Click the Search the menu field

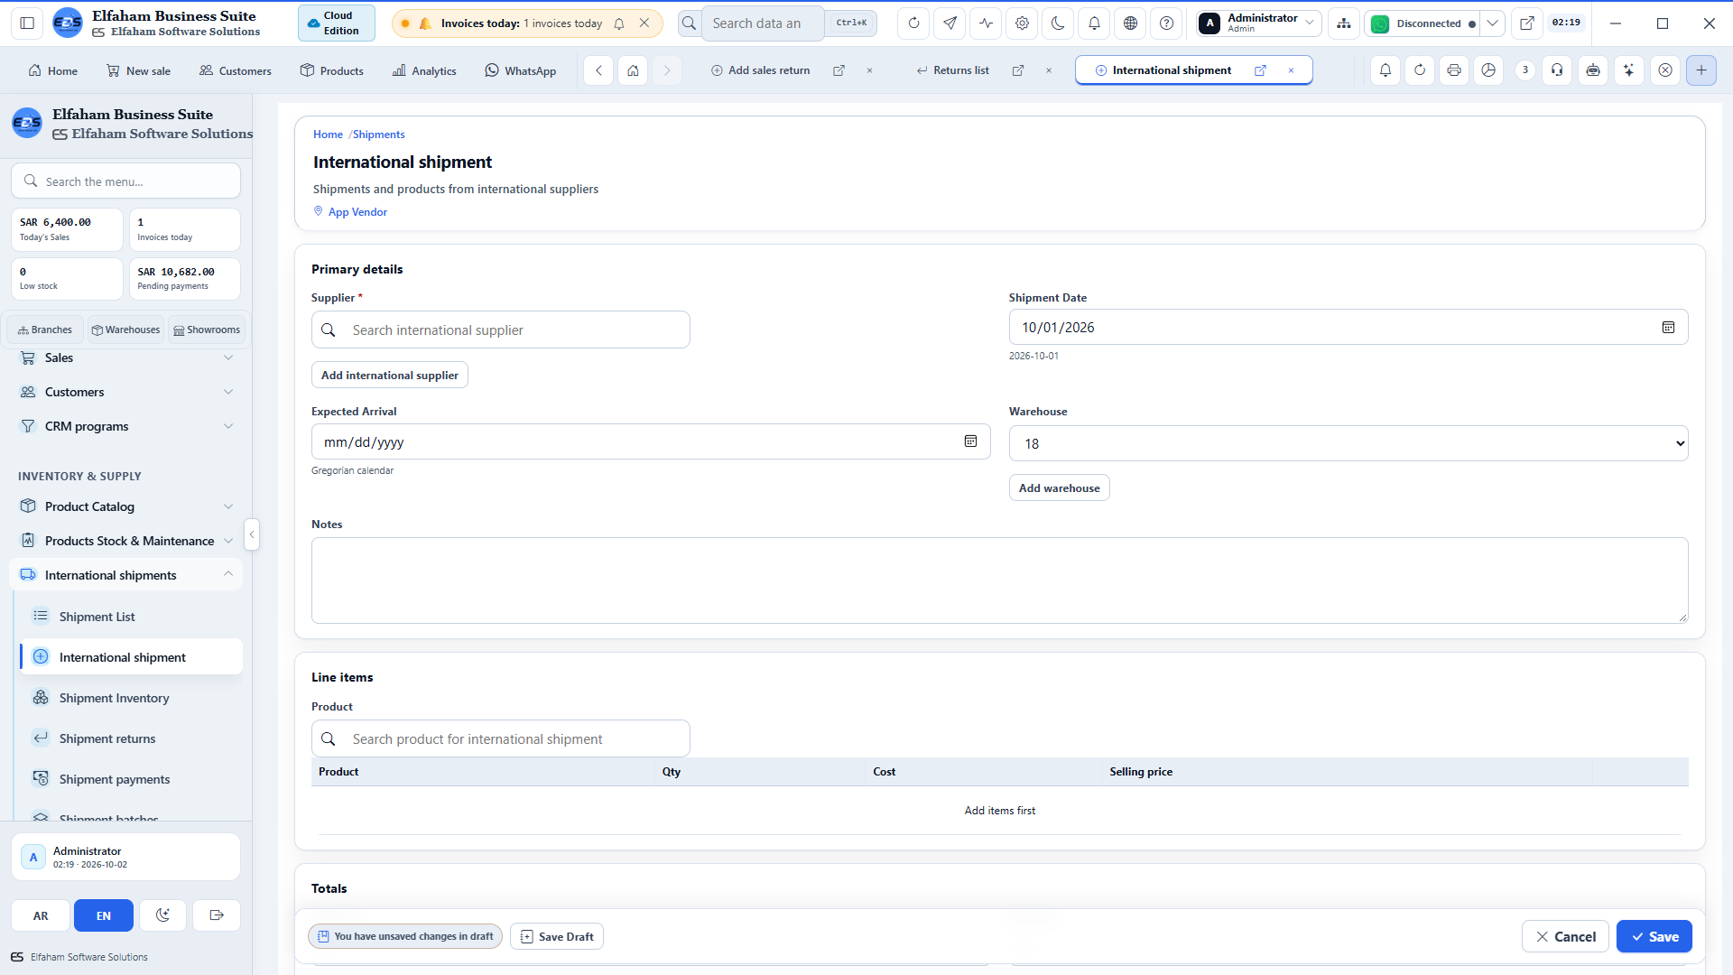click(125, 181)
